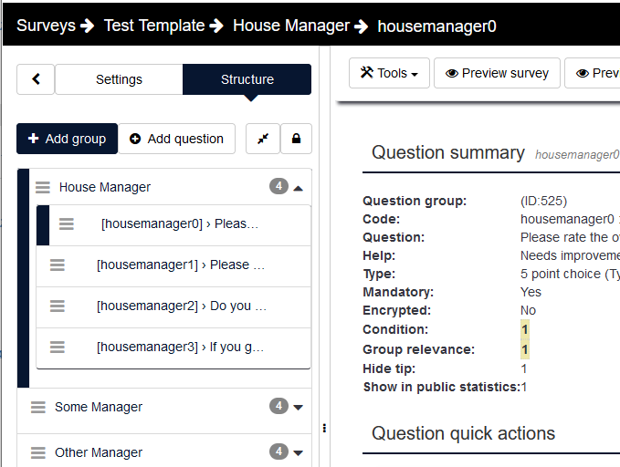This screenshot has width=620, height=467.
Task: Click drag handle of Other Manager group
Action: 38,452
